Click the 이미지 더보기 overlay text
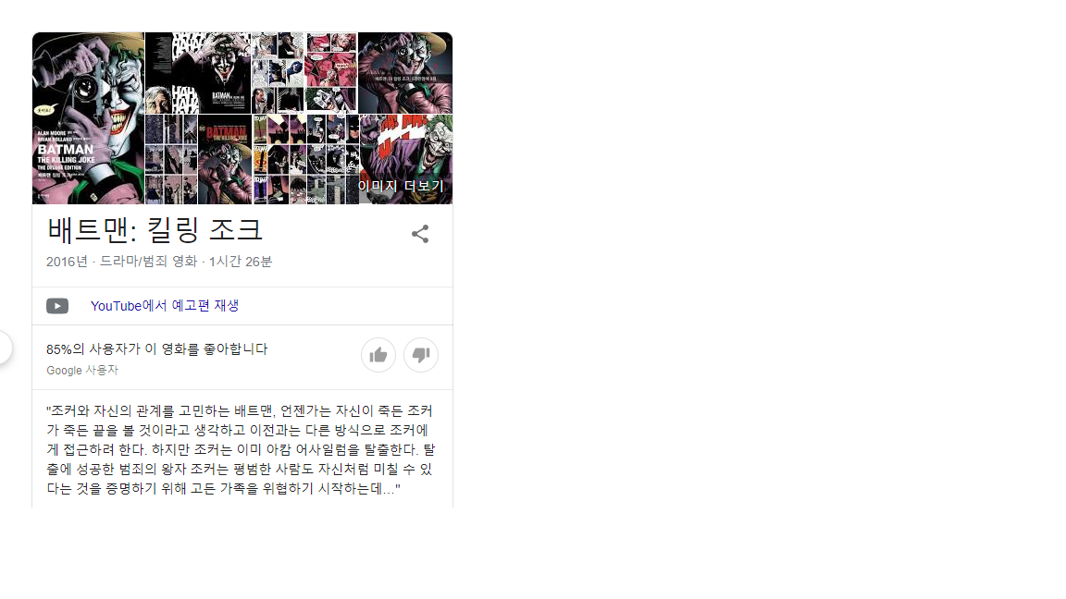Image resolution: width=1066 pixels, height=599 pixels. 401,186
